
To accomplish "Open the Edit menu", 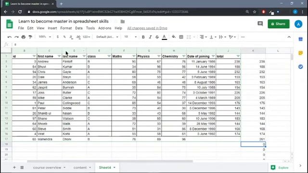I will 30,28.
